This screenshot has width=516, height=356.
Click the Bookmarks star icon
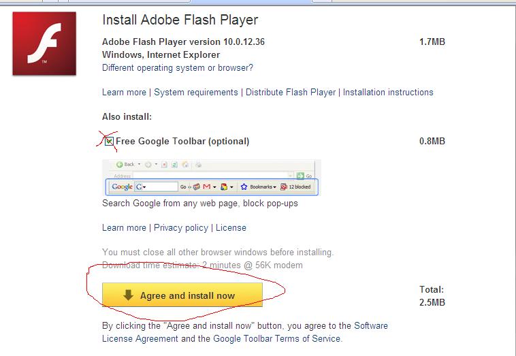(x=243, y=187)
